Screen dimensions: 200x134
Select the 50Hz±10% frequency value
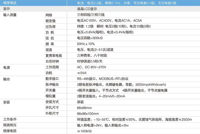(86, 44)
